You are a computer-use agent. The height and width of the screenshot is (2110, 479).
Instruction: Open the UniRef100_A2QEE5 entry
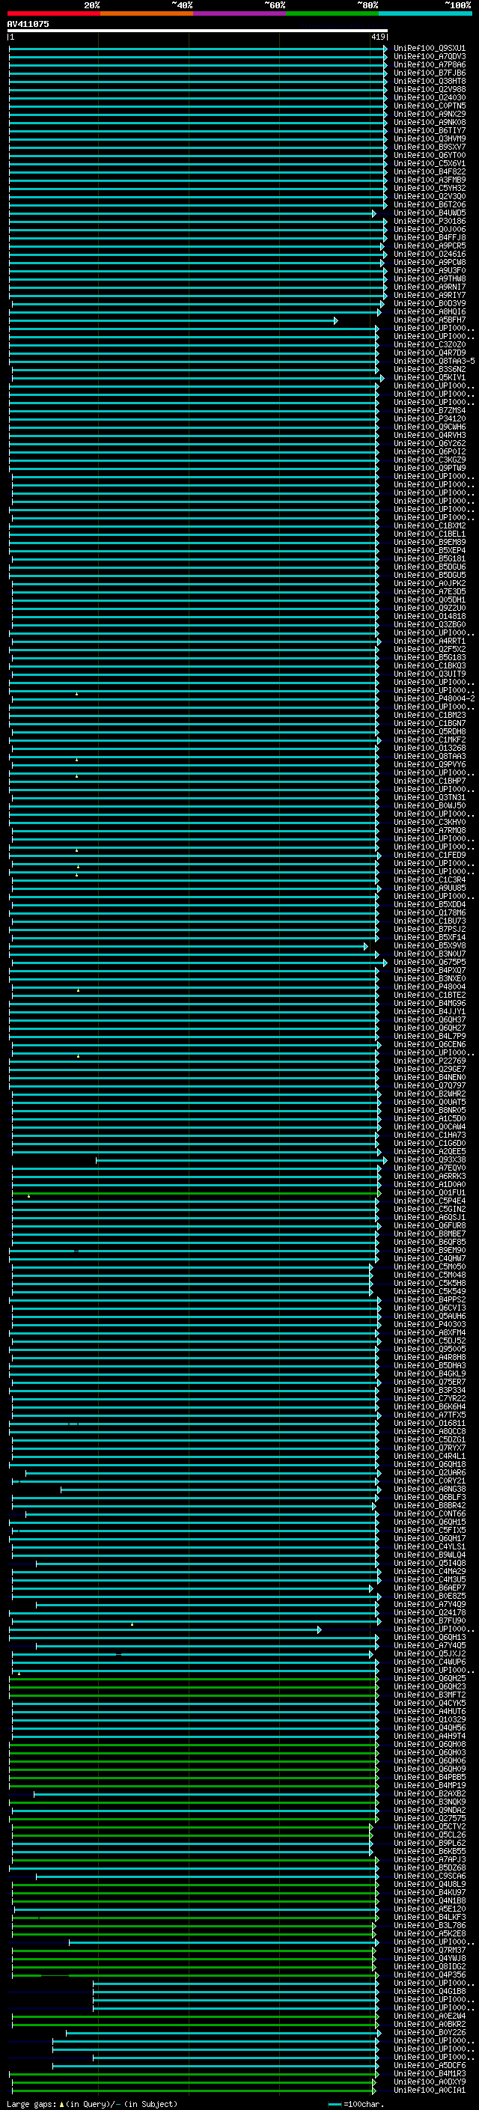429,1152
